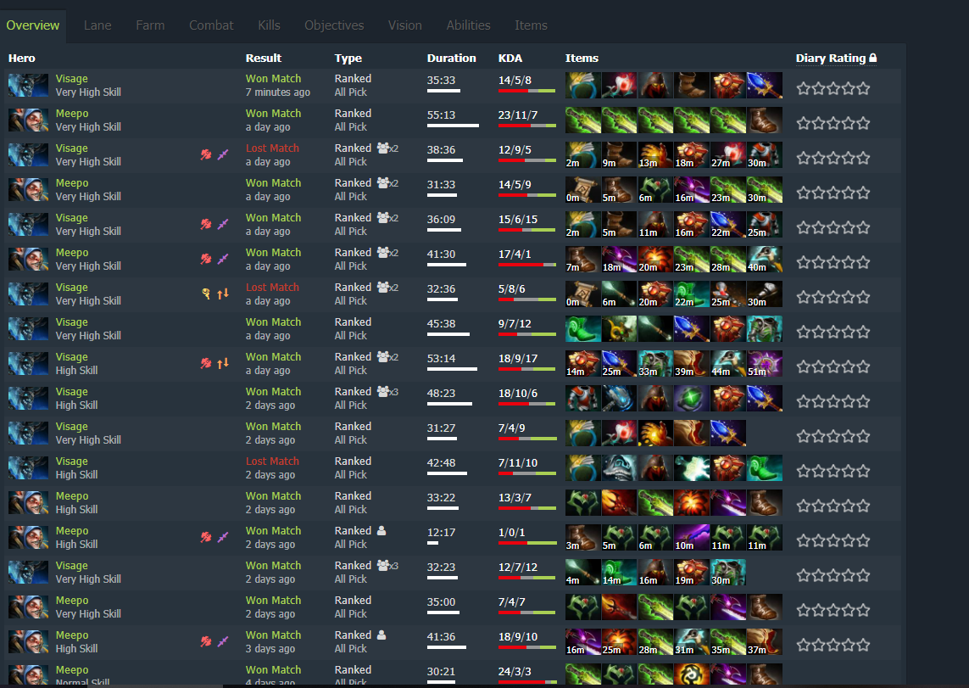This screenshot has width=969, height=688.
Task: Click the Visage hero portrait in the top row
Action: click(29, 86)
